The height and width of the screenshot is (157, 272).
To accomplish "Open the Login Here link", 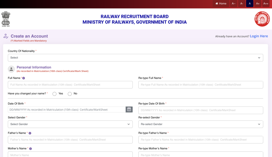I will point(259,36).
